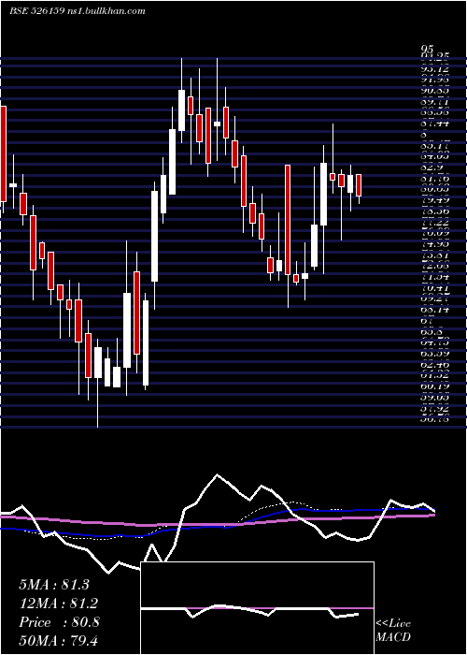Screen dimensions: 467x655
Task: Click the Live MACD inset chart
Action: point(257,608)
